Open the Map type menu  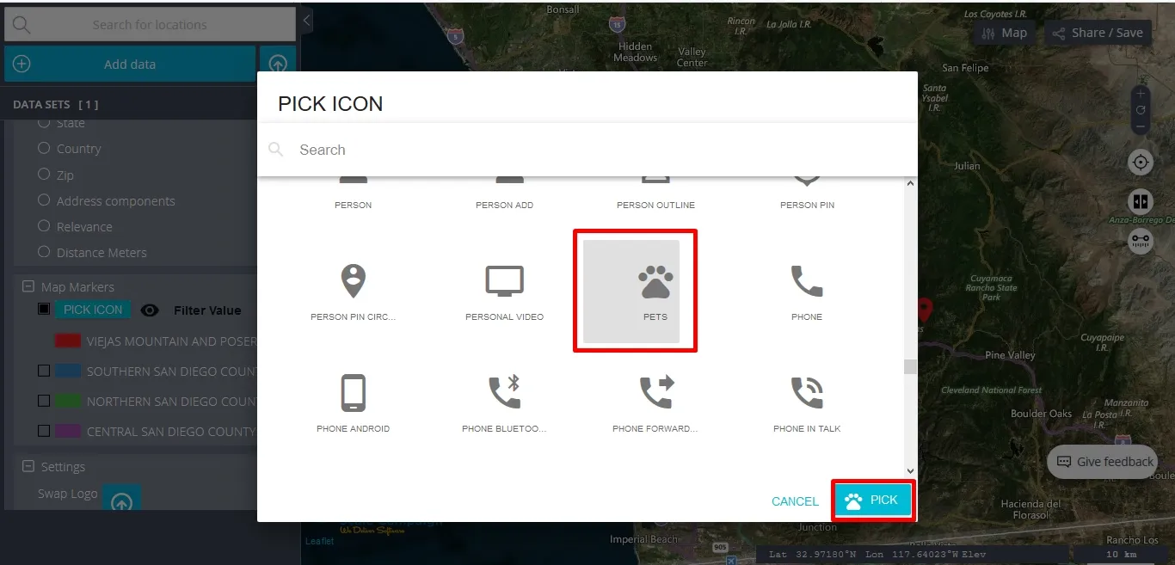(x=1004, y=33)
